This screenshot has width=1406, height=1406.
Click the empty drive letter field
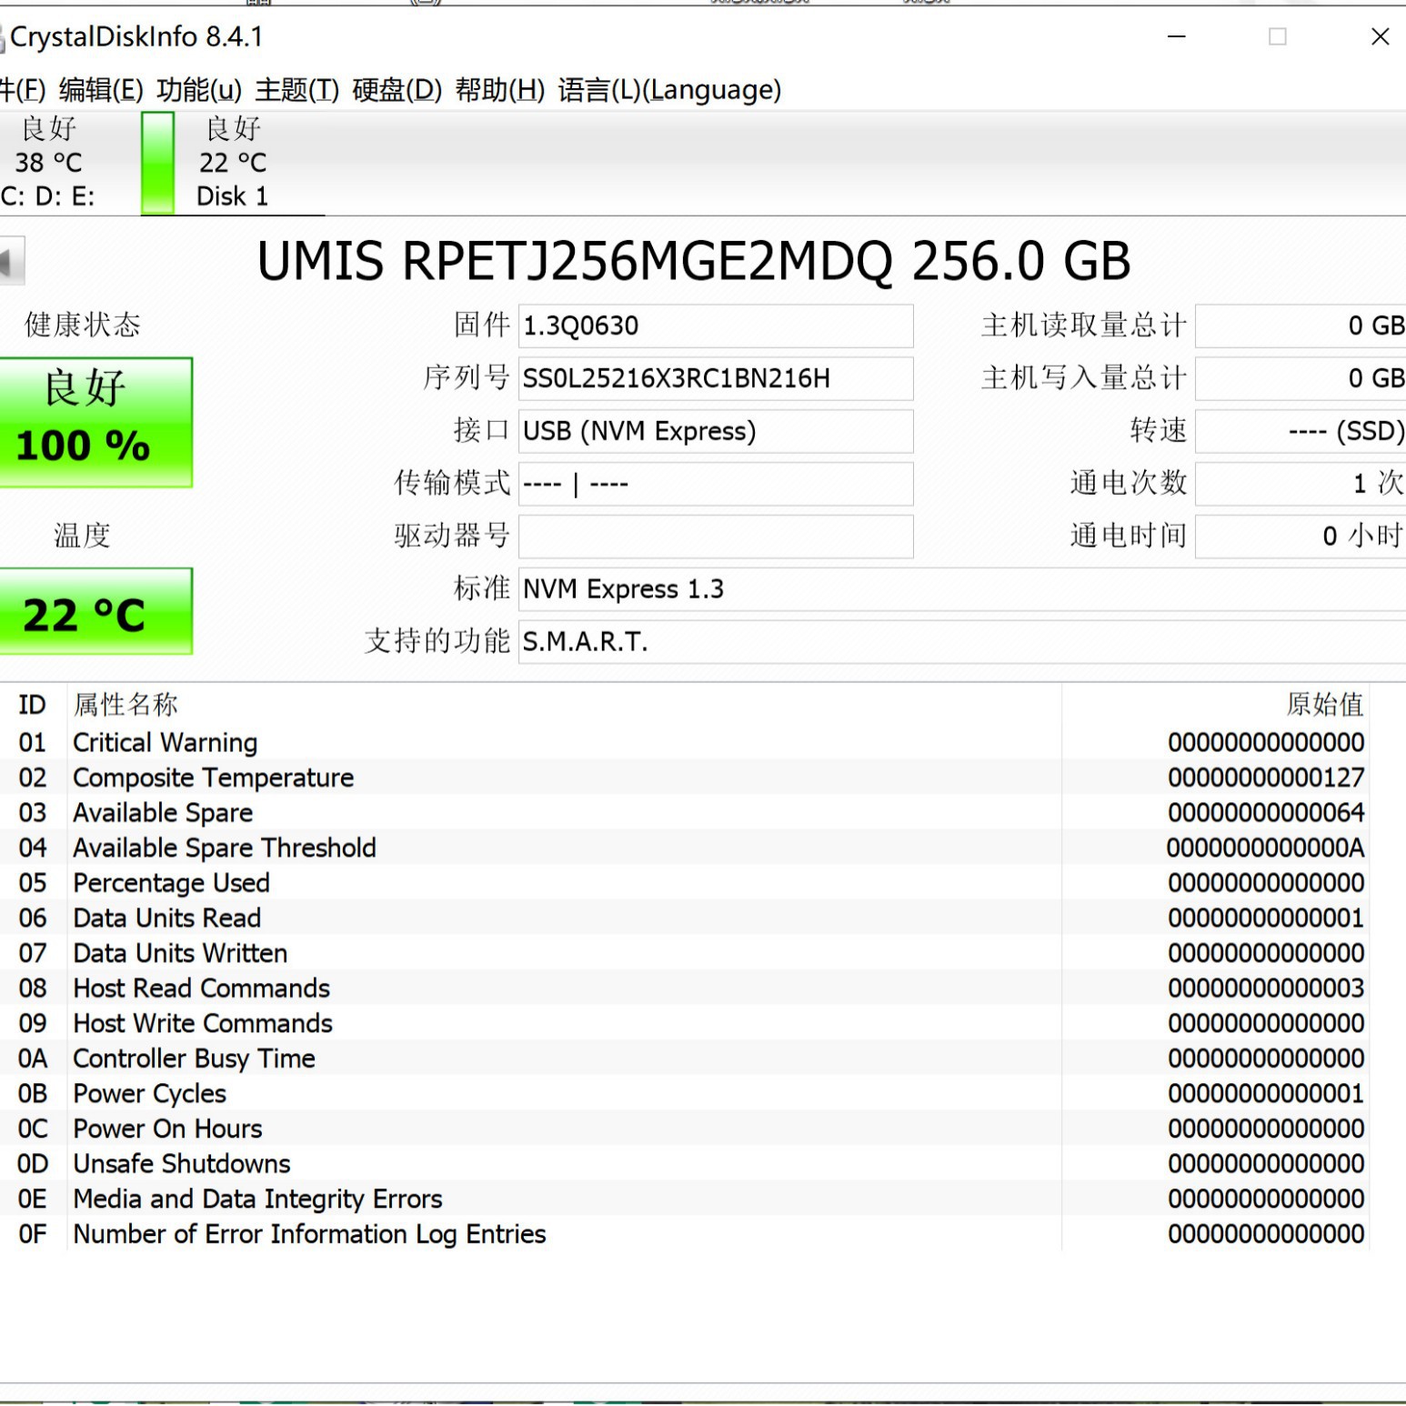tap(716, 537)
